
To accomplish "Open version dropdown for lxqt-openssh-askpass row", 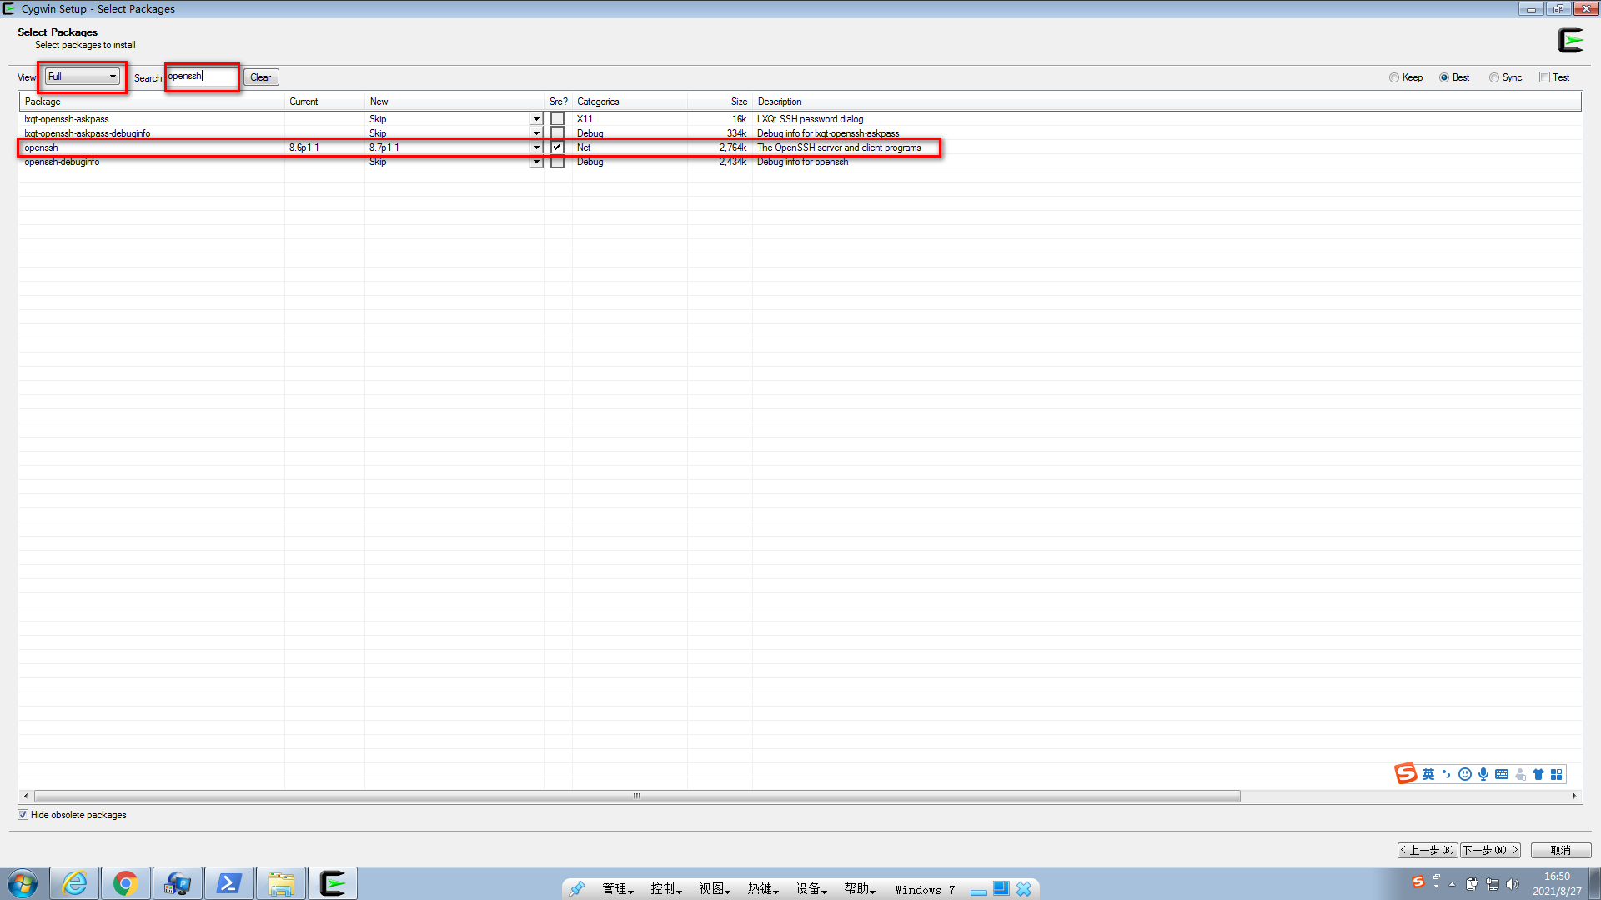I will click(x=536, y=119).
